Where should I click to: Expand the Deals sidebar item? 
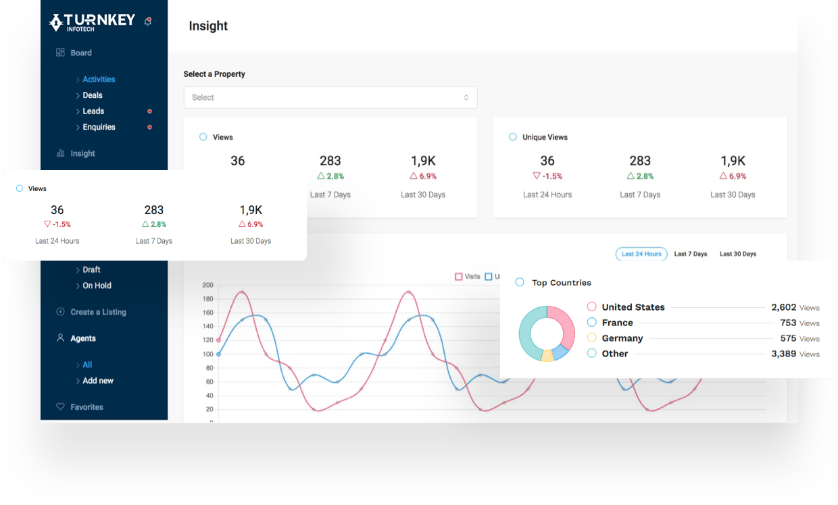pos(93,95)
